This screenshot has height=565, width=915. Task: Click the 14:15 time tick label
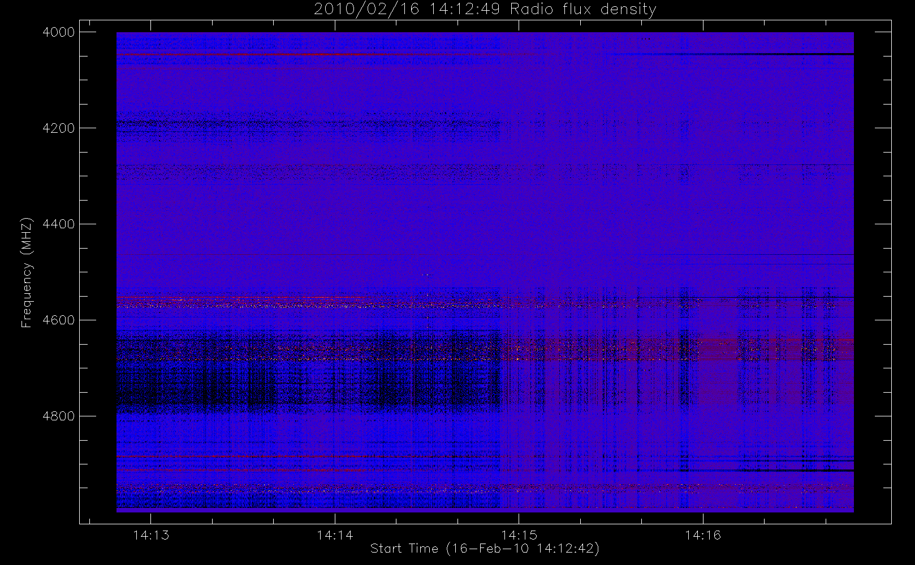[x=519, y=535]
